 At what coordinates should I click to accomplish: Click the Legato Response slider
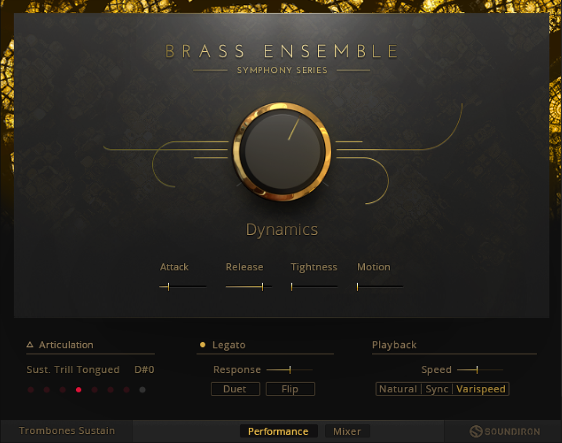(290, 370)
